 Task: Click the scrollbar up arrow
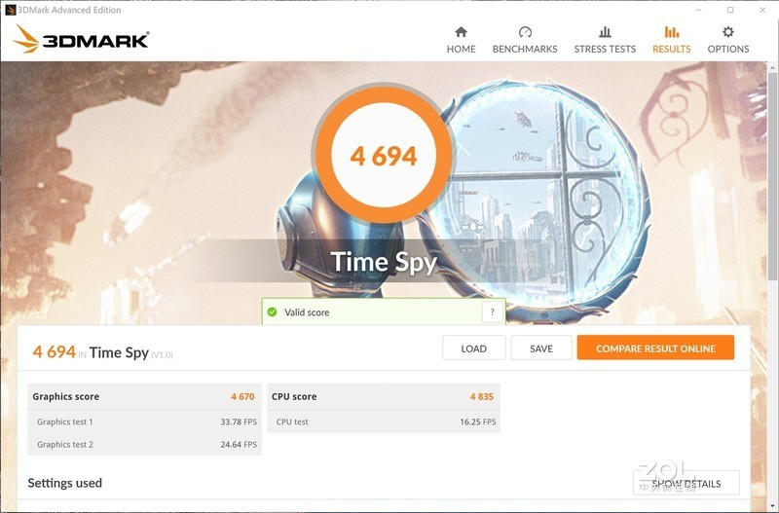coord(772,66)
